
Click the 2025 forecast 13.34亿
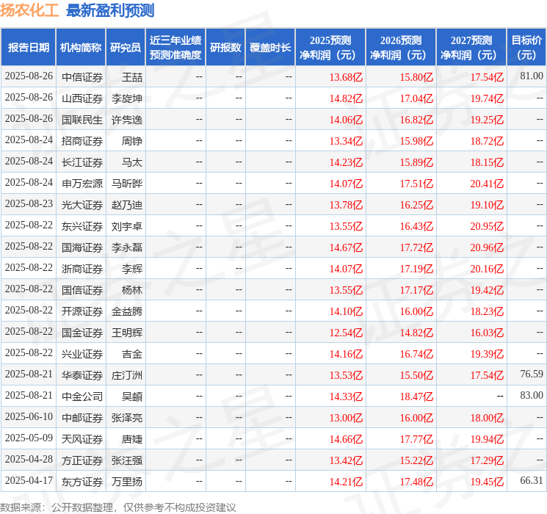346,141
